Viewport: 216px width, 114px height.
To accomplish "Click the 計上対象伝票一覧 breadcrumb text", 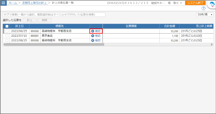I will (x=63, y=3).
